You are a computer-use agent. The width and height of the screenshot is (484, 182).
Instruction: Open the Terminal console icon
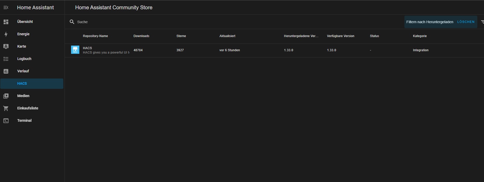(6, 121)
